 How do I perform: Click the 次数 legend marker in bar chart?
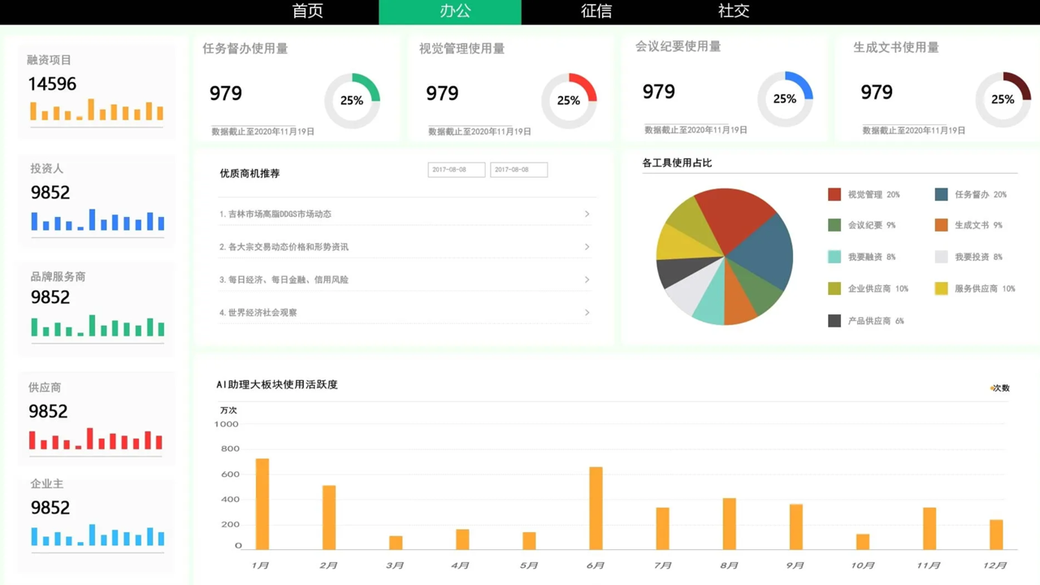(992, 388)
